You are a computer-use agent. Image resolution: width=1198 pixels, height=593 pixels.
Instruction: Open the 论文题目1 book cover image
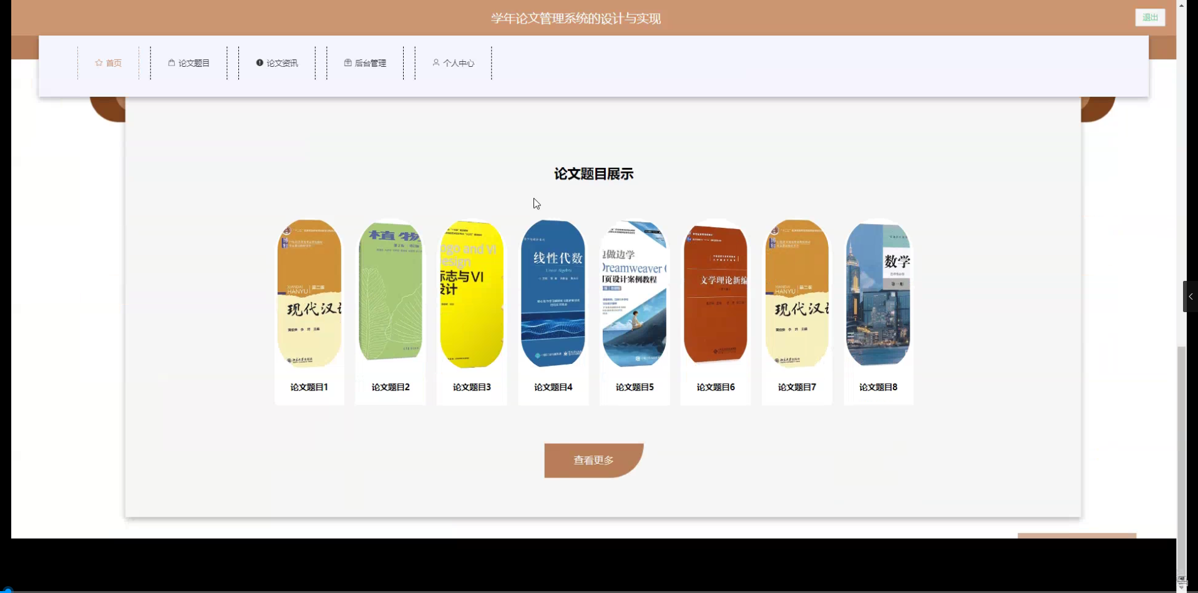(309, 293)
